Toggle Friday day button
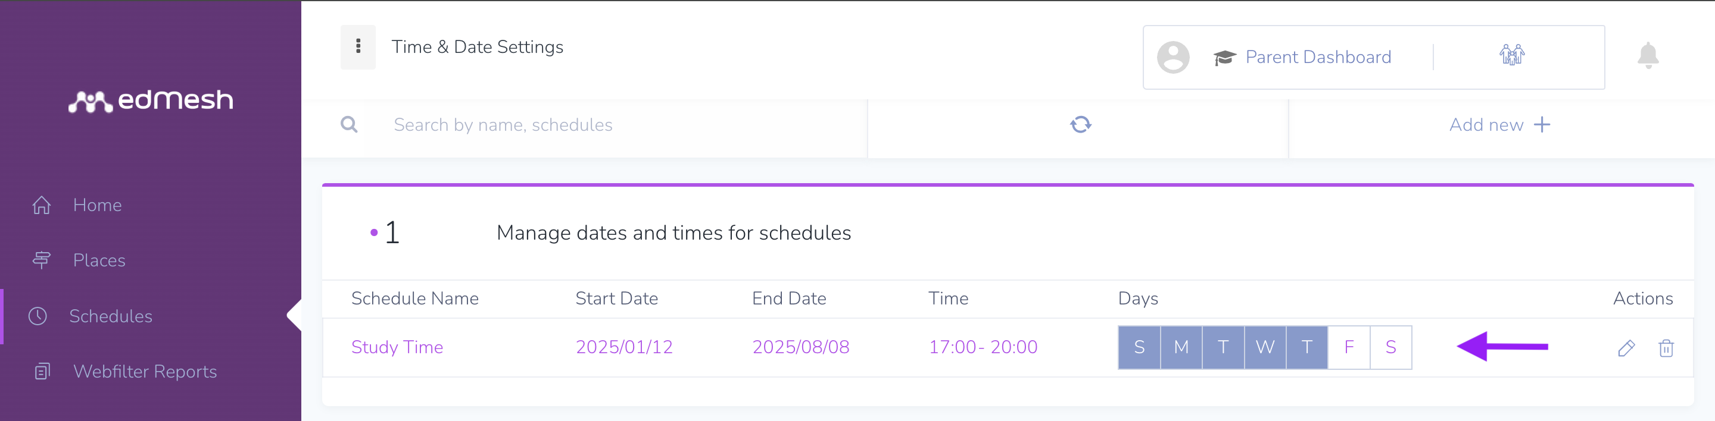 point(1349,347)
